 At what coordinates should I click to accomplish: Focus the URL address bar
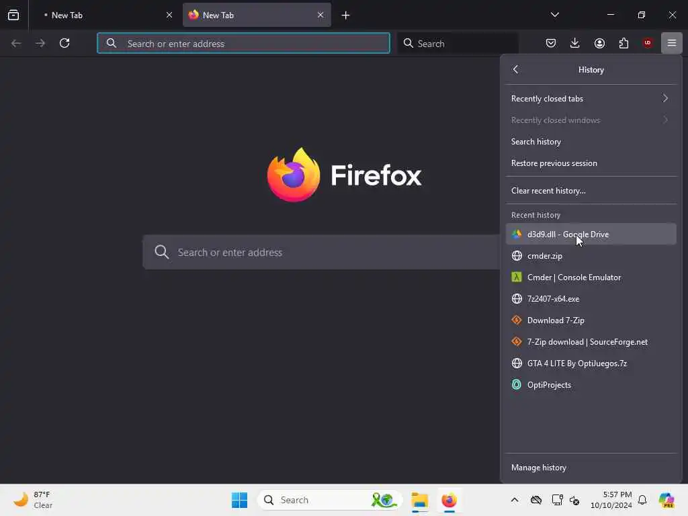[x=243, y=43]
